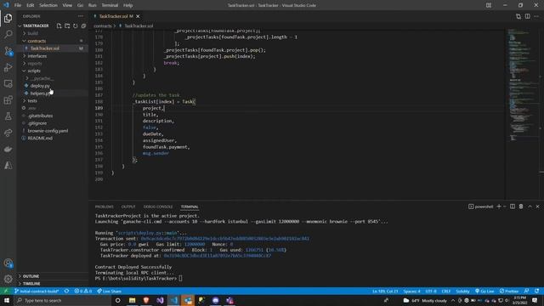Viewport: 544px width, 306px height.
Task: Click New Folder icon in TASKTRACKER header
Action: tap(67, 25)
